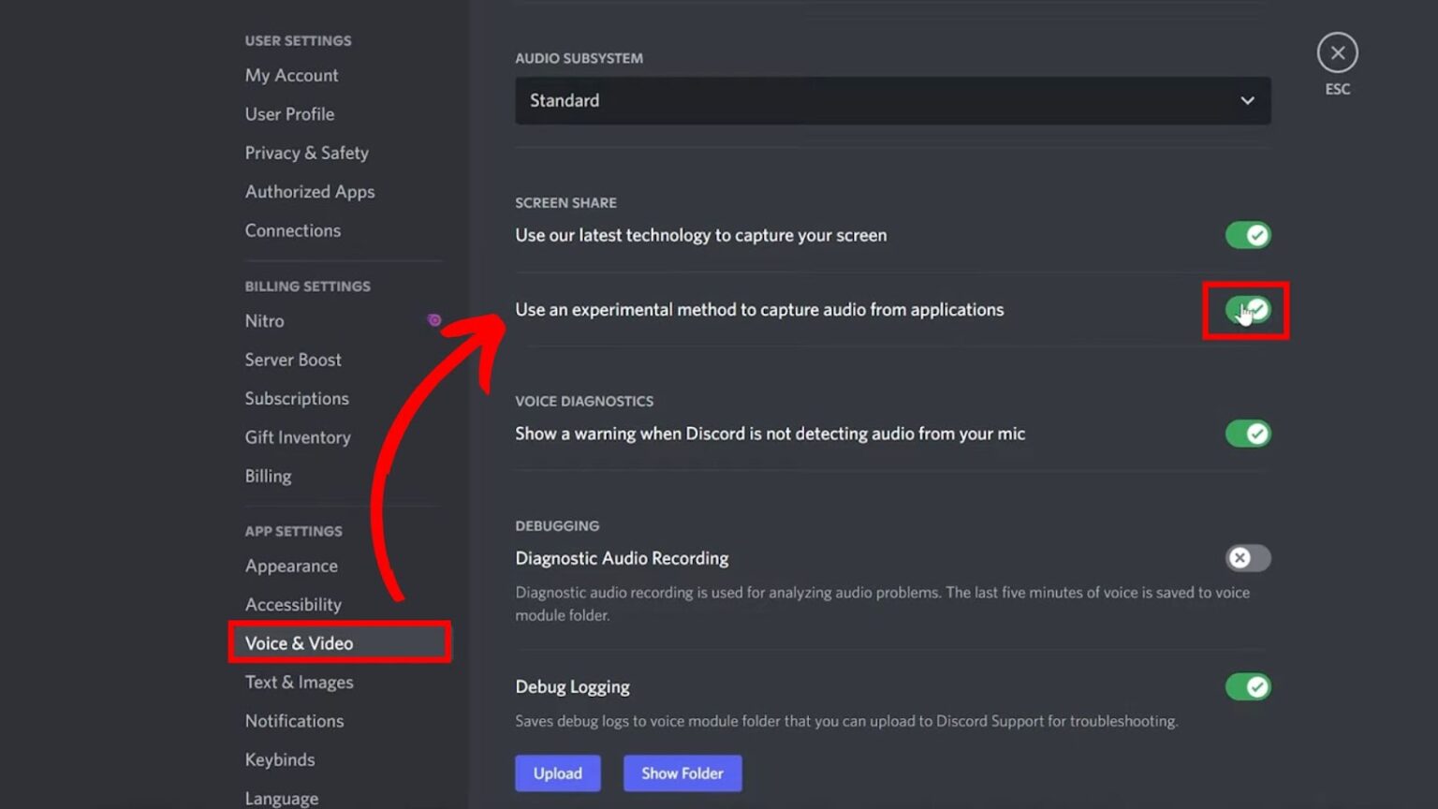Open Authorized Apps

(x=310, y=191)
